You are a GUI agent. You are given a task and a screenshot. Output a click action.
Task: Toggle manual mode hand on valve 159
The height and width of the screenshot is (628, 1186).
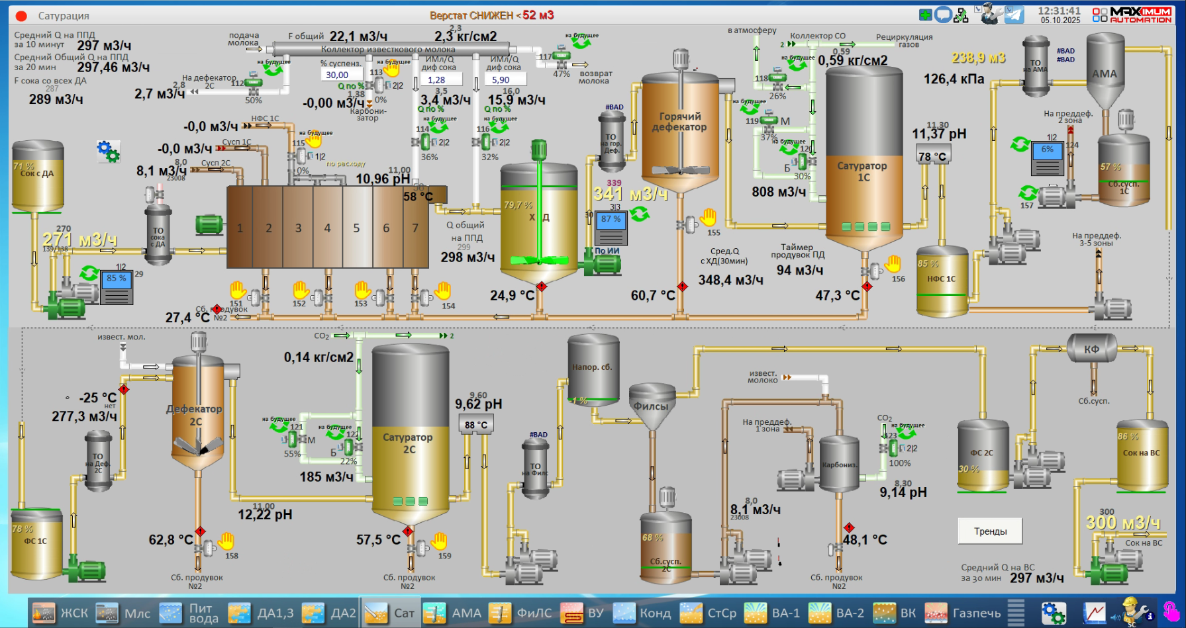click(439, 541)
